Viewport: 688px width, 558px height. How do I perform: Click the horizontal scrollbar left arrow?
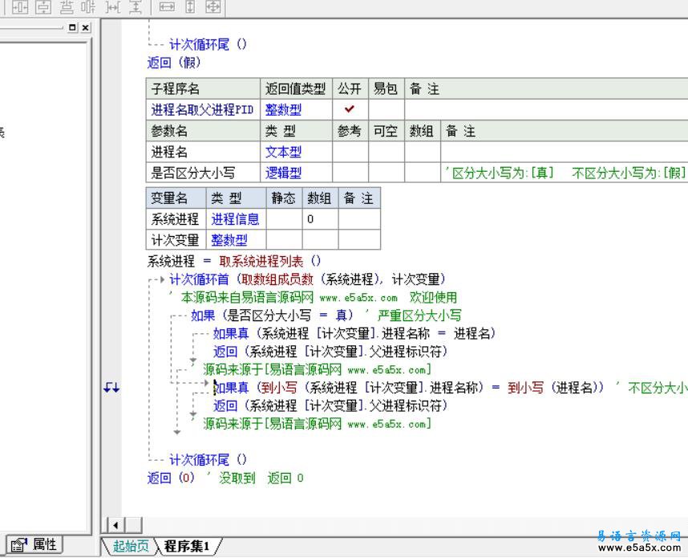tap(115, 525)
